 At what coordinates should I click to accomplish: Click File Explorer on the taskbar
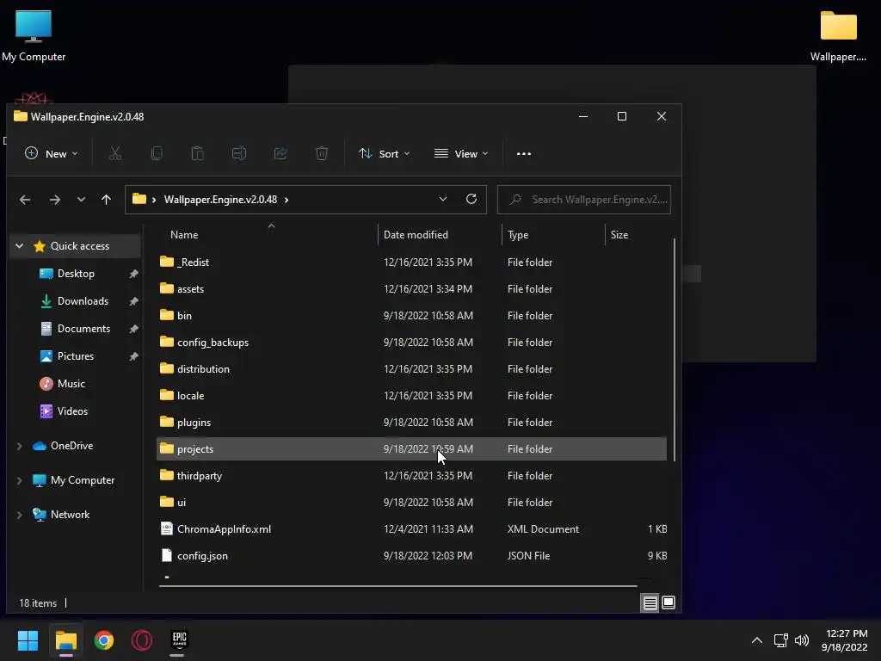point(65,640)
